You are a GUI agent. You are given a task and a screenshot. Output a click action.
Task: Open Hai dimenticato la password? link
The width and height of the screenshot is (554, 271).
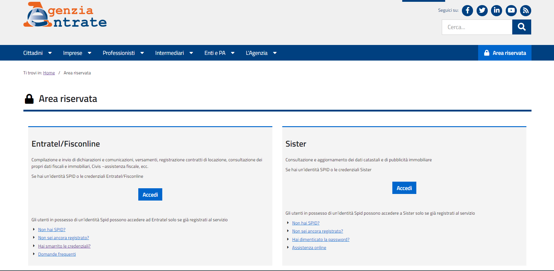pyautogui.click(x=321, y=240)
